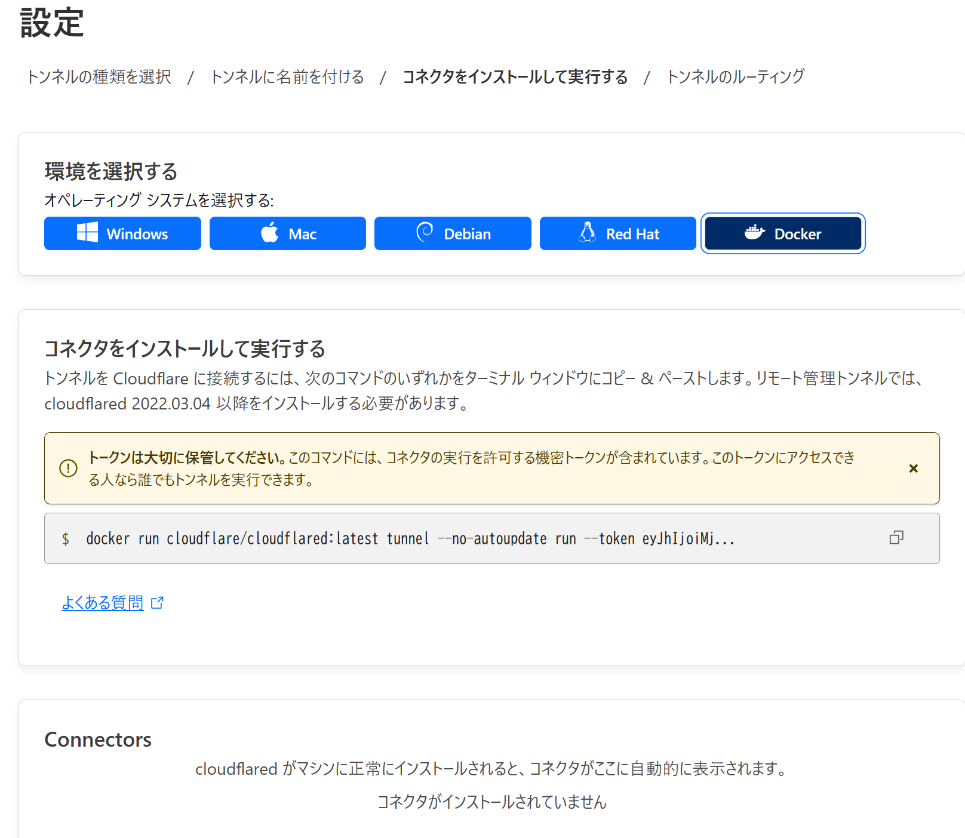Copy the docker run command using copy icon
This screenshot has height=838, width=965.
pyautogui.click(x=896, y=538)
